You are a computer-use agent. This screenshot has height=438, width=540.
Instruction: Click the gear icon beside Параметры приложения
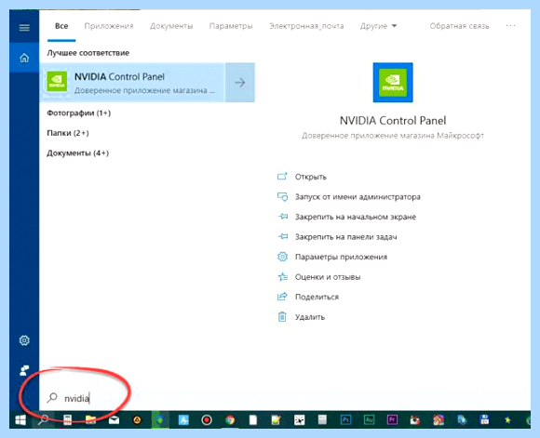coord(282,257)
